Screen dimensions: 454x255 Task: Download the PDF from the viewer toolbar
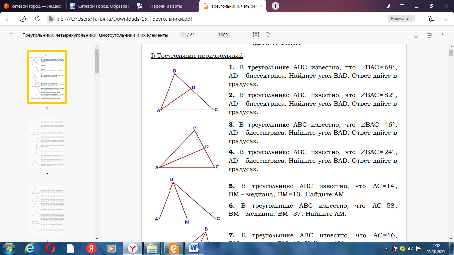(x=416, y=35)
